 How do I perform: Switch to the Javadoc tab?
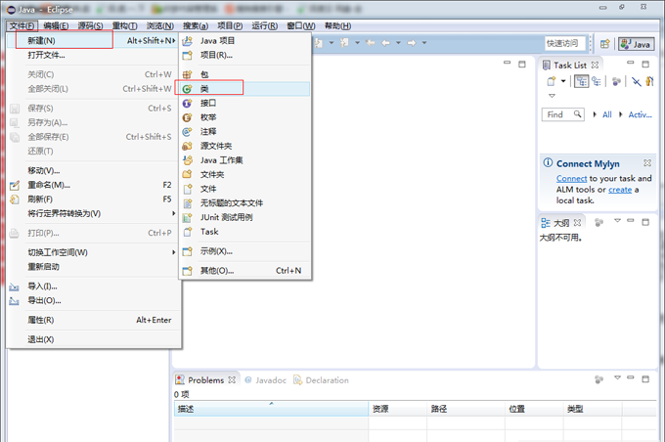268,380
